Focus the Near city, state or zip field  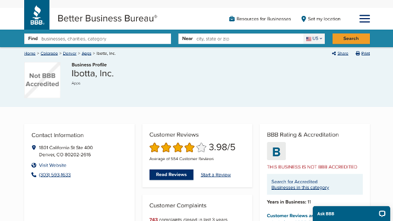(241, 39)
